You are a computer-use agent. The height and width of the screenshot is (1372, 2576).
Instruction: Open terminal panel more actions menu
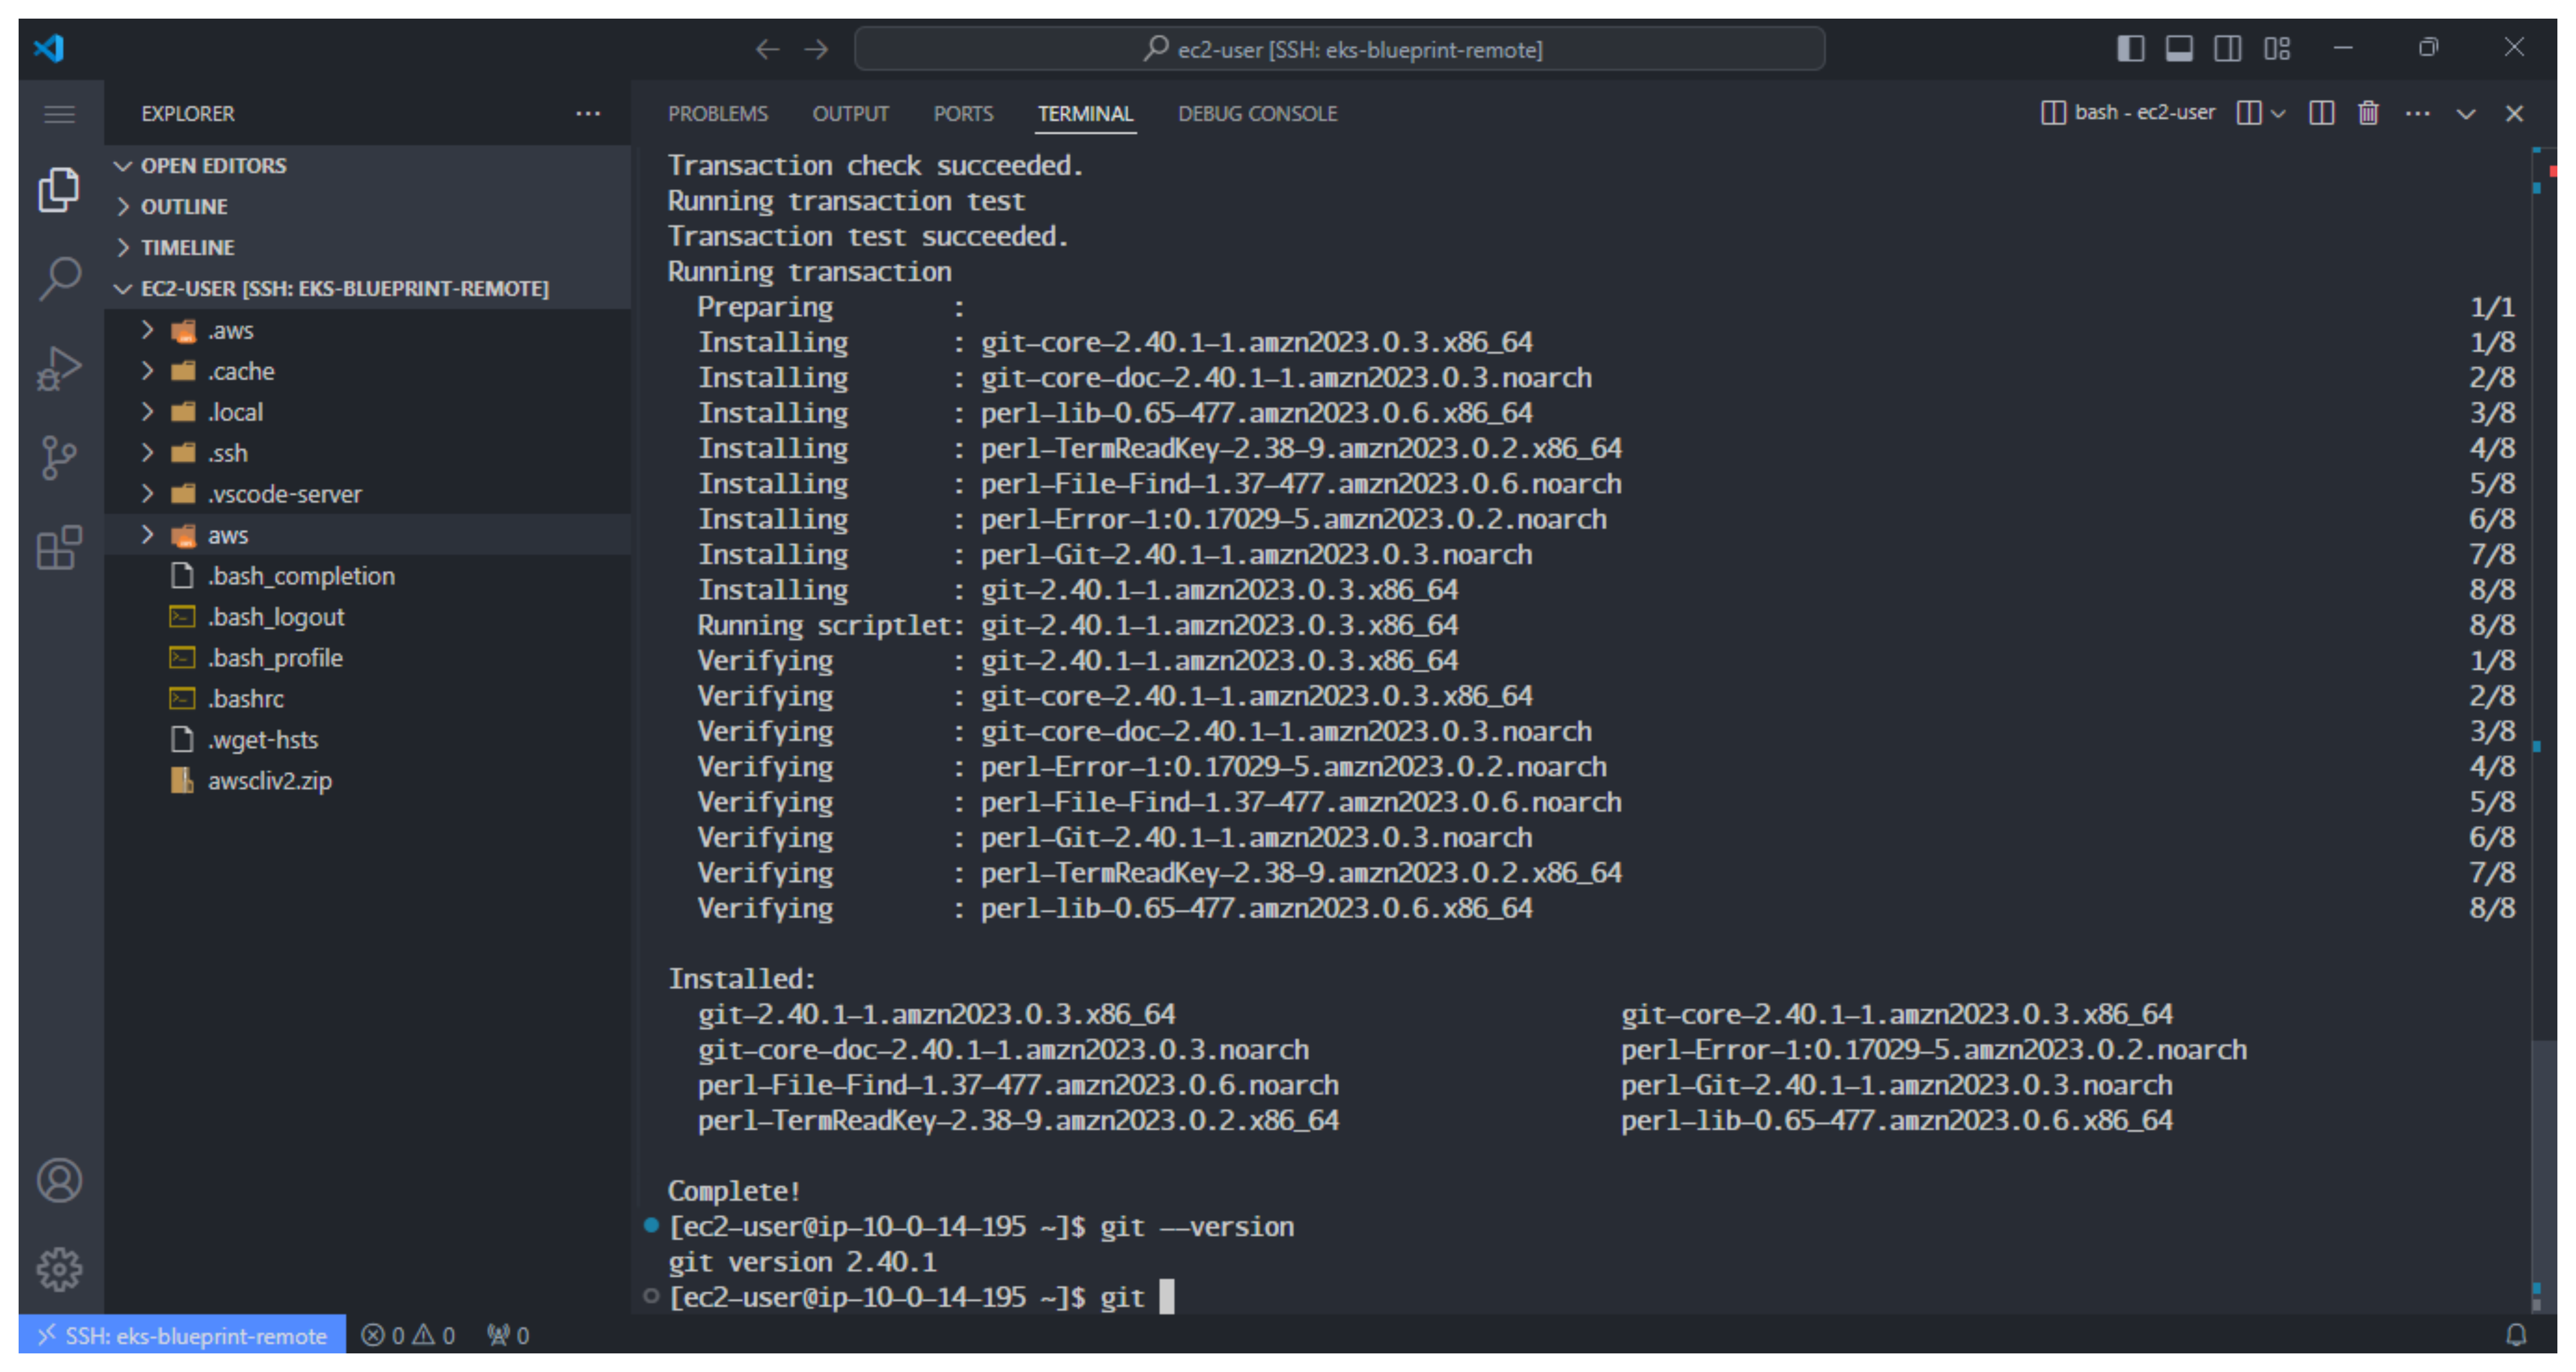pos(2417,114)
